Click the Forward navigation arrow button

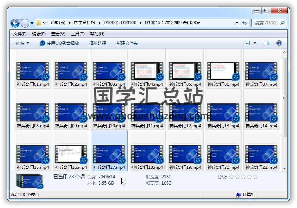pyautogui.click(x=25, y=23)
